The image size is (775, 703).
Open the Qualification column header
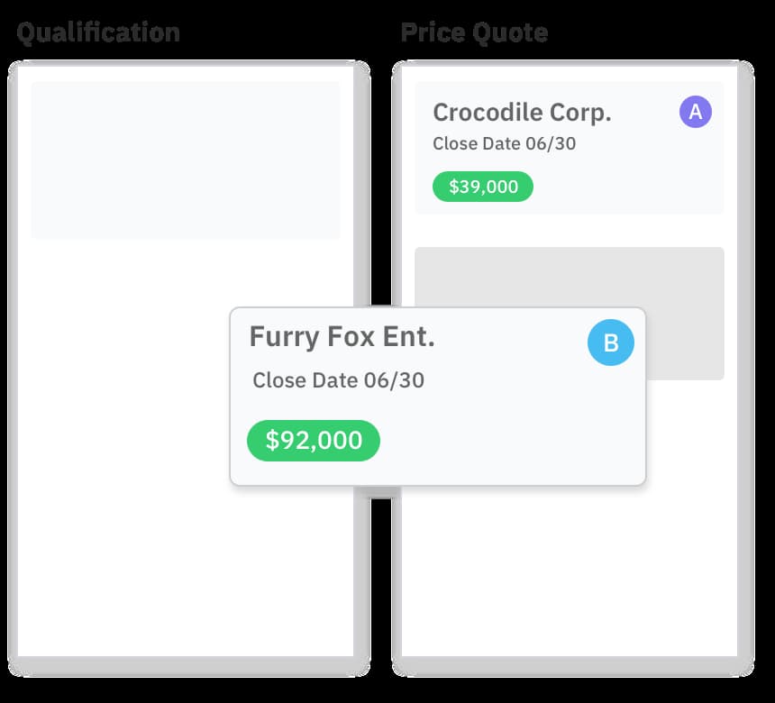[x=98, y=33]
